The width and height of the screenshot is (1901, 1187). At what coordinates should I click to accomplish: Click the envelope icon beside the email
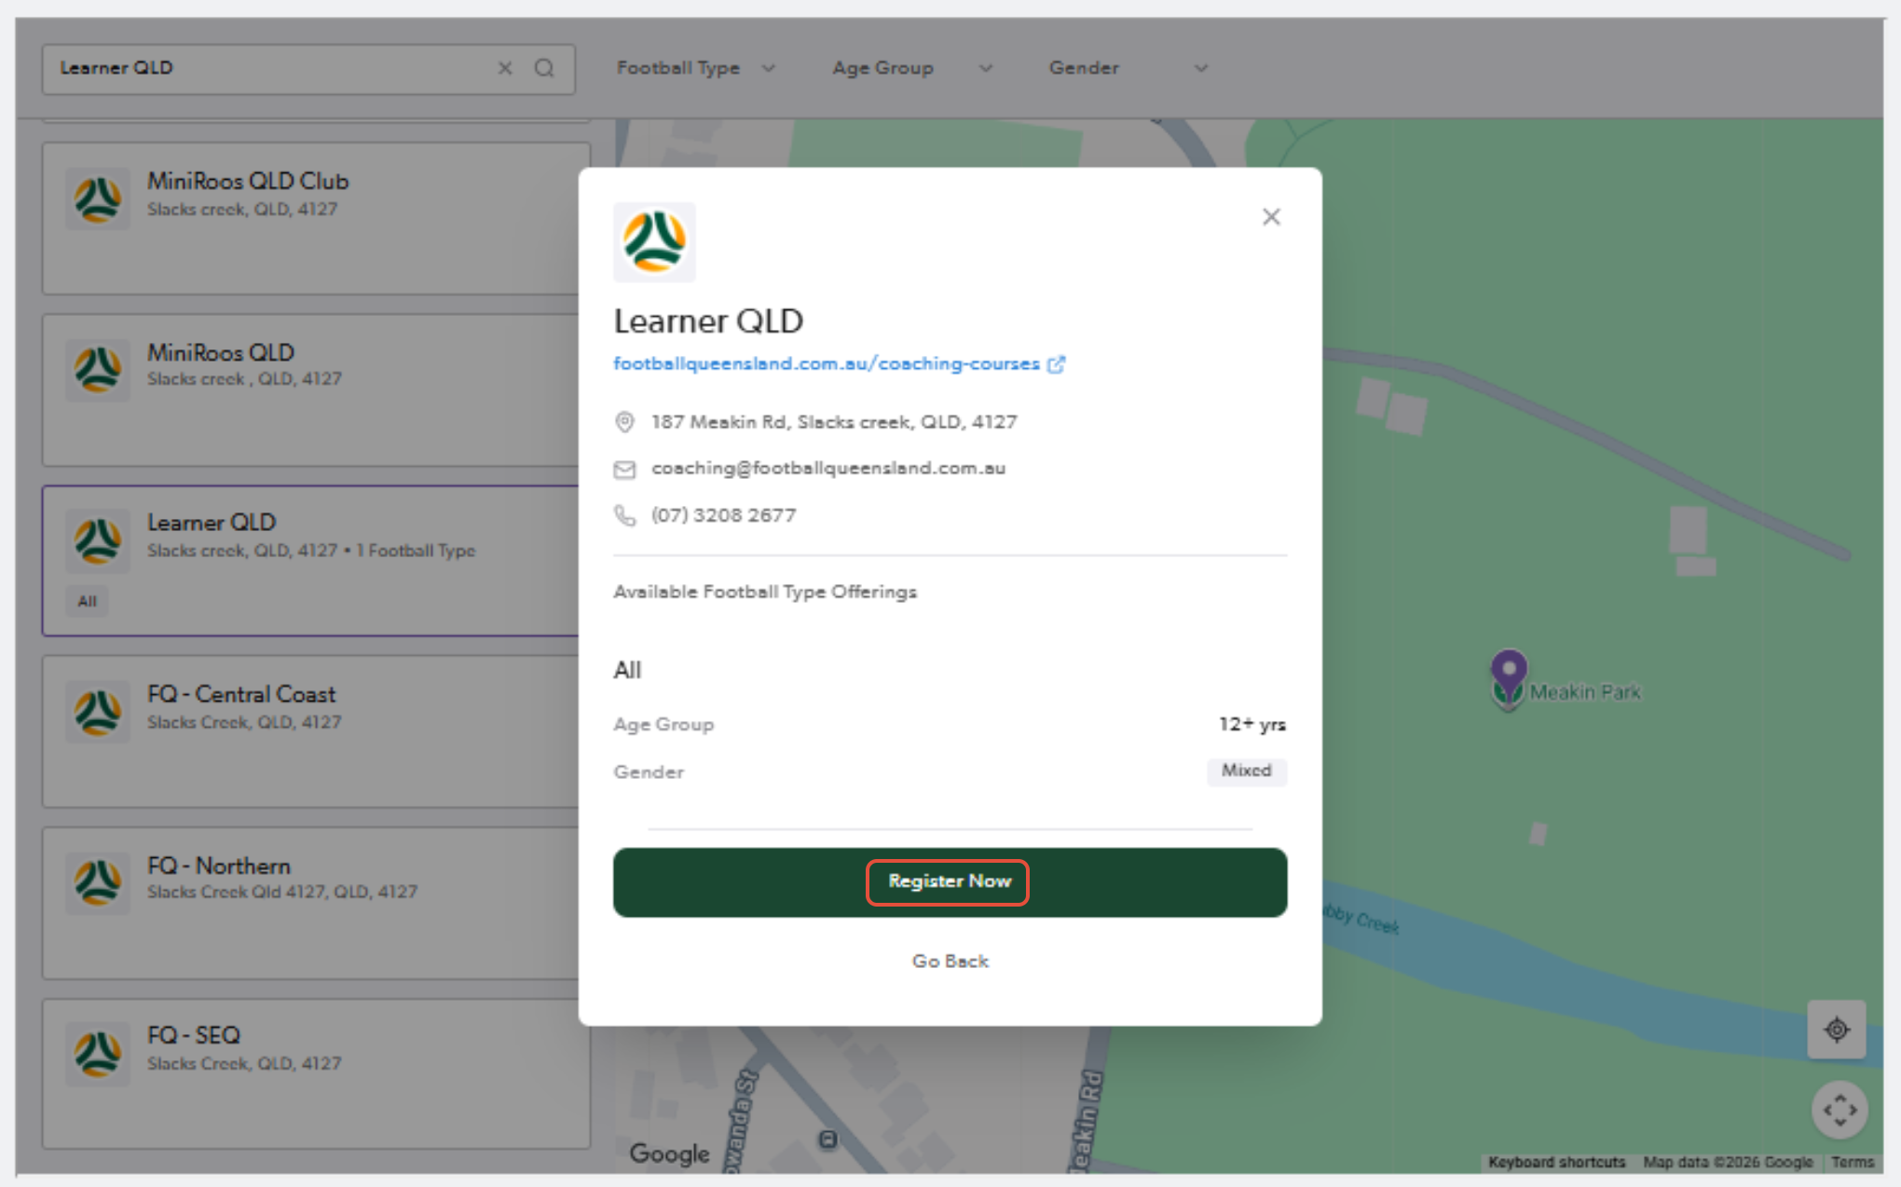[x=624, y=469]
